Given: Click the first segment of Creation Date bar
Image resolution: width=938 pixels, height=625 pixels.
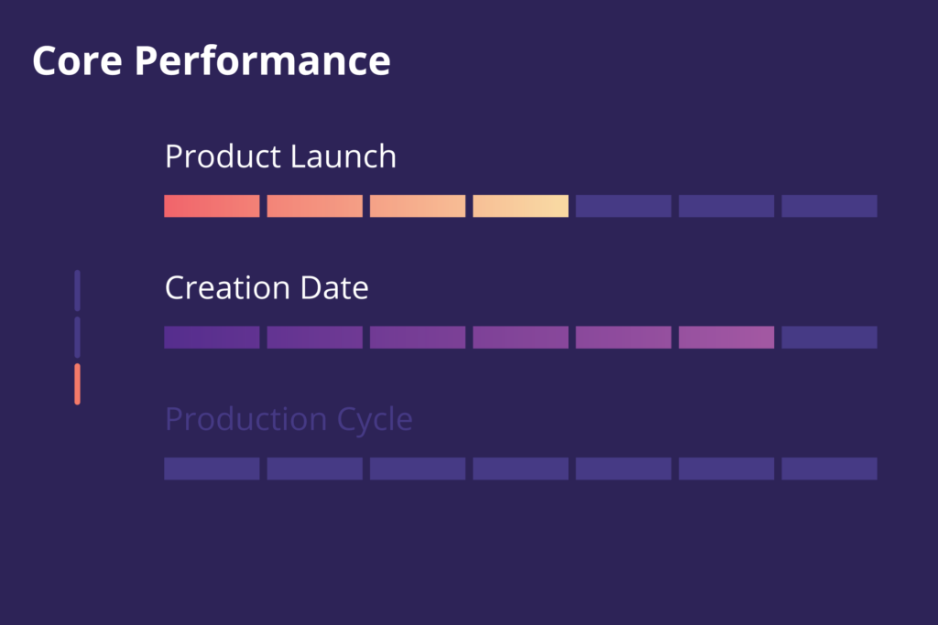Looking at the screenshot, I should [x=212, y=338].
